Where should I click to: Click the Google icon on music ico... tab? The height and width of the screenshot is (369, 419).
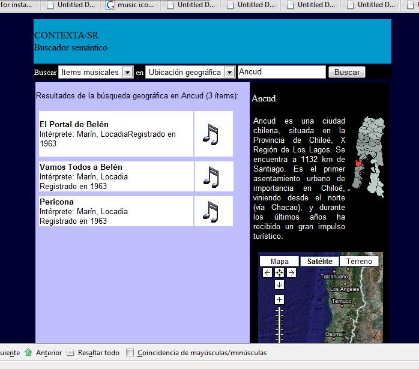[x=110, y=5]
